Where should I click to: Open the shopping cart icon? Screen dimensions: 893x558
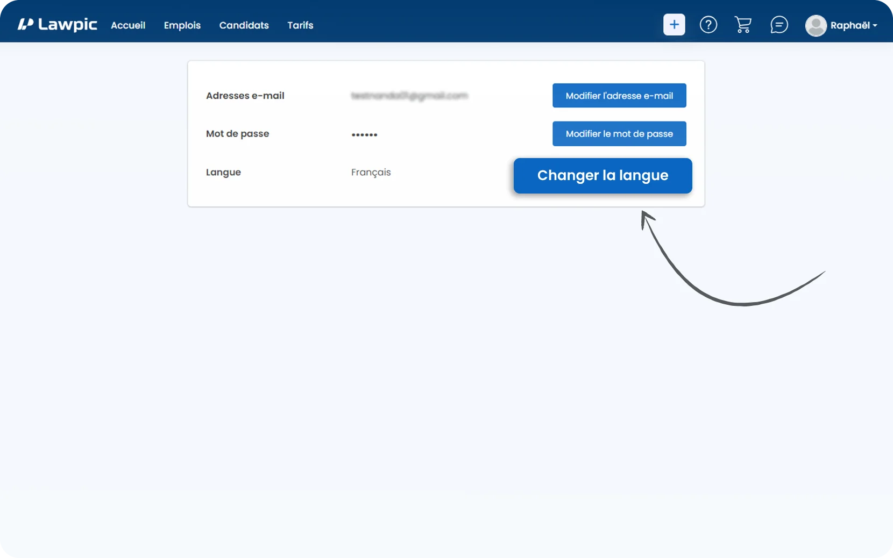[743, 25]
